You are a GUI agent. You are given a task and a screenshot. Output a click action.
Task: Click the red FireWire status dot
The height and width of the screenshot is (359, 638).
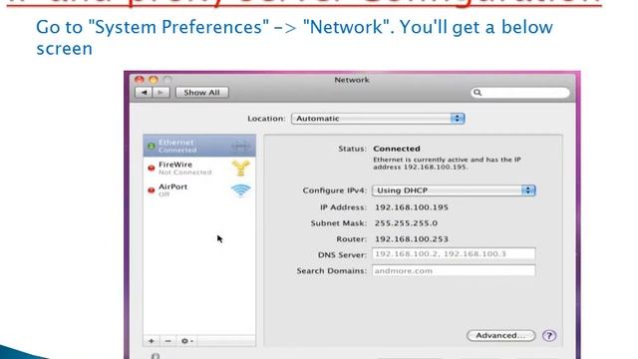(152, 168)
